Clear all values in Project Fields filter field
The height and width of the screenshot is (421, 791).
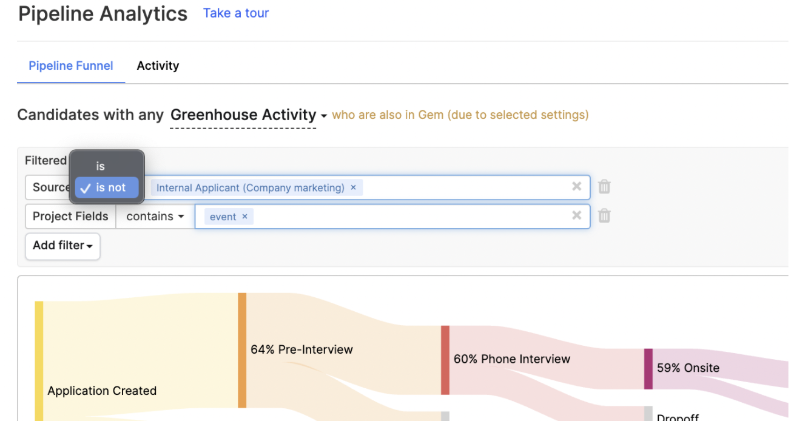click(577, 215)
